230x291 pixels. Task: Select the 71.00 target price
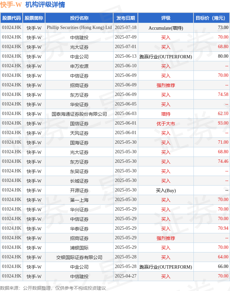223,142
